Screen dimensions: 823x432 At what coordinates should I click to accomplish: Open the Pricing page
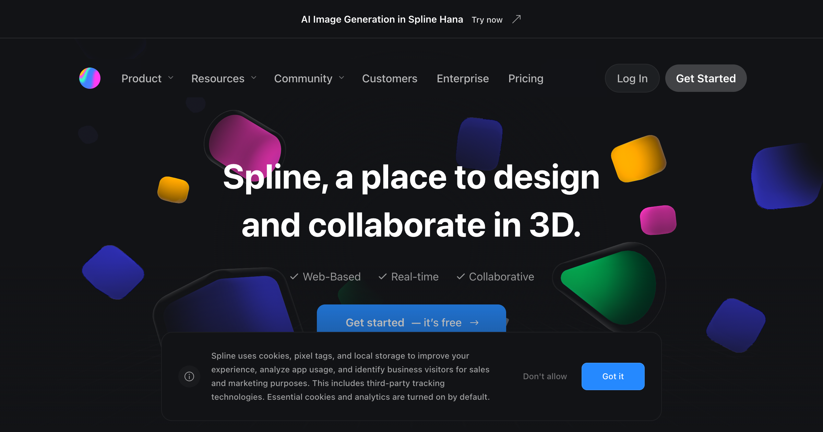point(526,79)
